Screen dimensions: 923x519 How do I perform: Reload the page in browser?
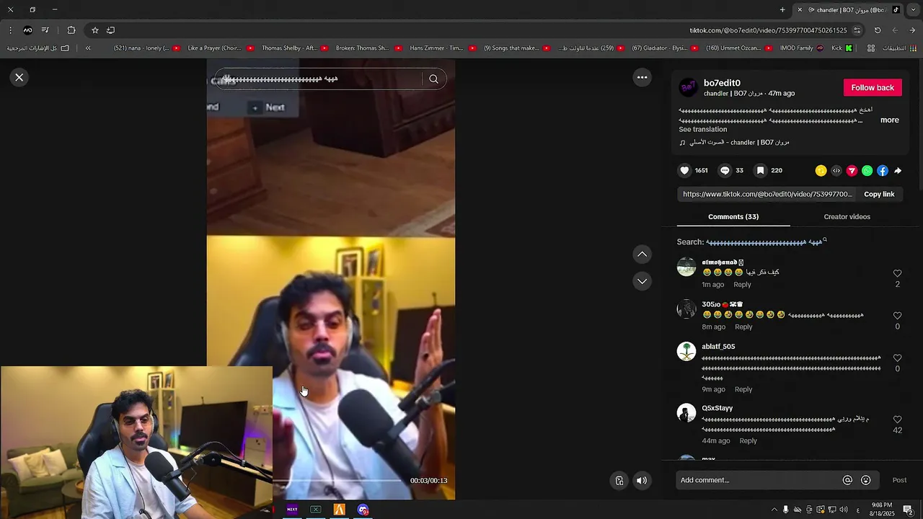[878, 30]
